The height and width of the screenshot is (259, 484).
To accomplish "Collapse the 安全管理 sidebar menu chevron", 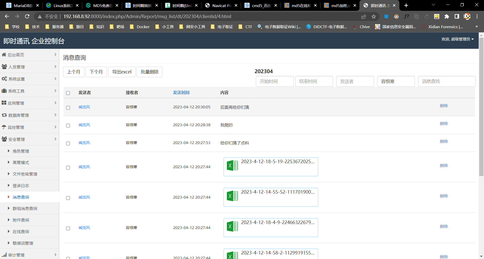I will [x=55, y=139].
